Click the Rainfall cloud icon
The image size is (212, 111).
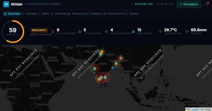coord(187,31)
